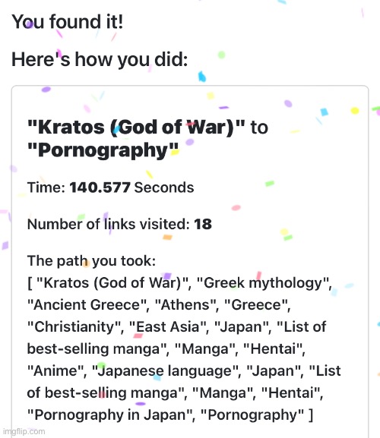Image resolution: width=380 pixels, height=438 pixels.
Task: Select the bold "Pornography" destination title
Action: 103,150
